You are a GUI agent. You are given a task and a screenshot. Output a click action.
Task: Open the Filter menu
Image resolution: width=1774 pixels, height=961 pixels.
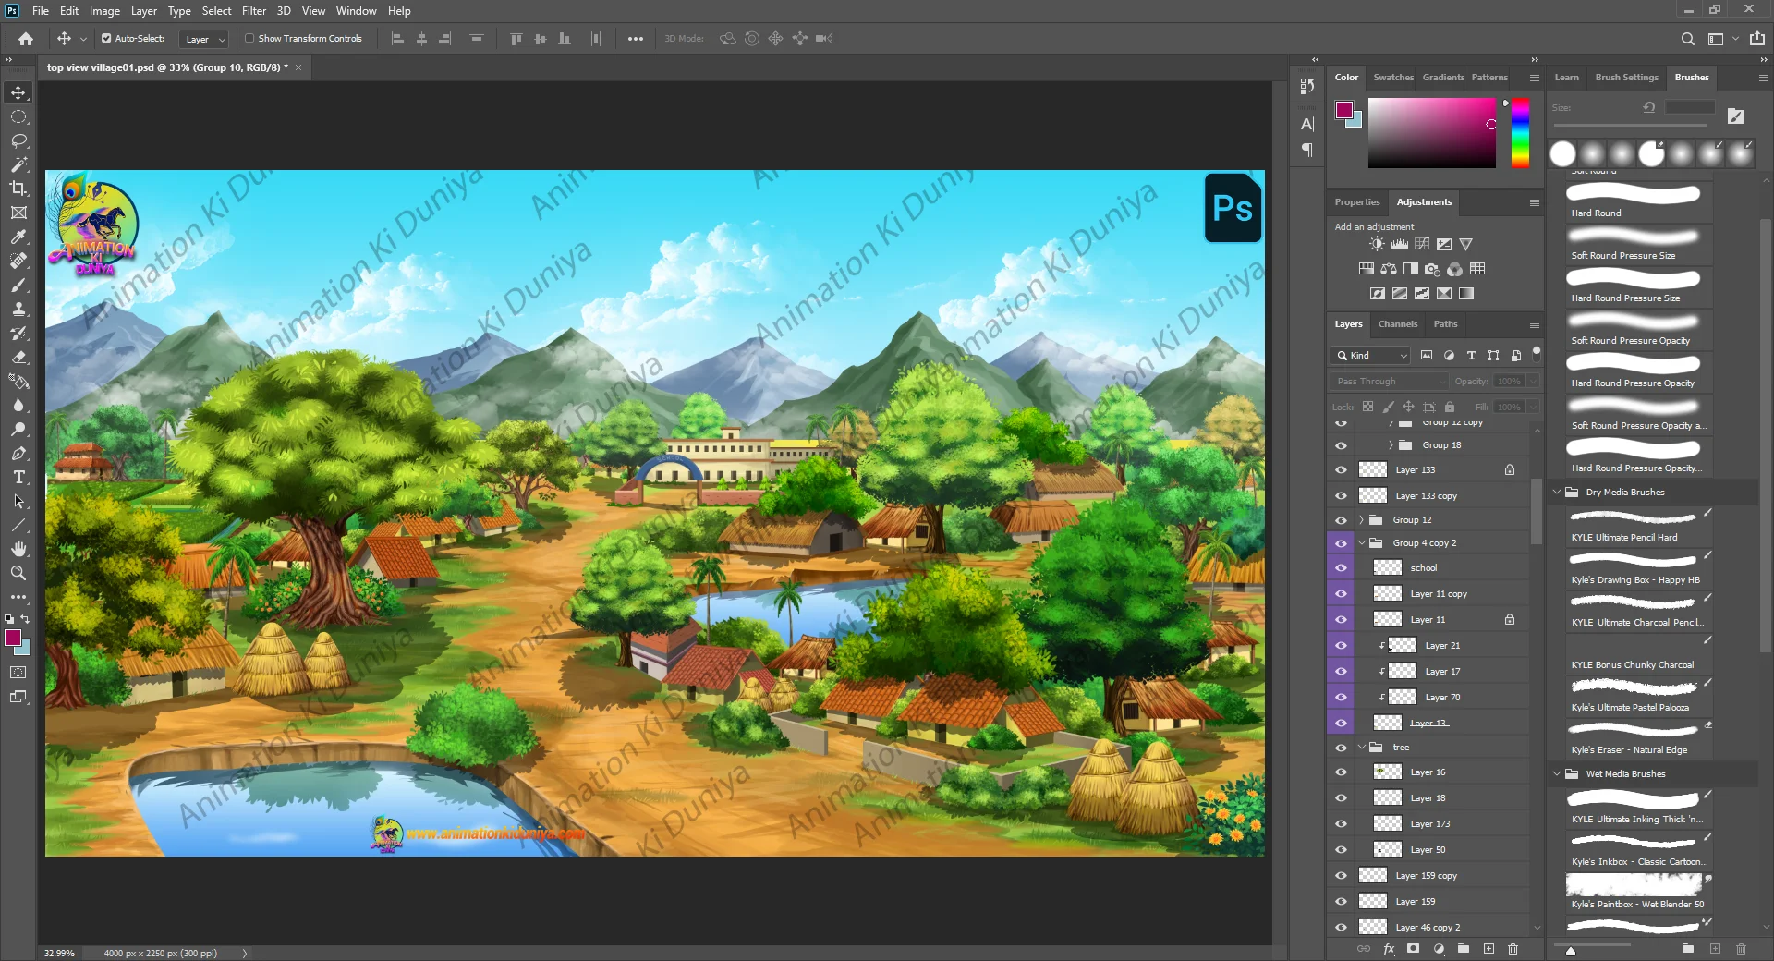click(x=253, y=11)
